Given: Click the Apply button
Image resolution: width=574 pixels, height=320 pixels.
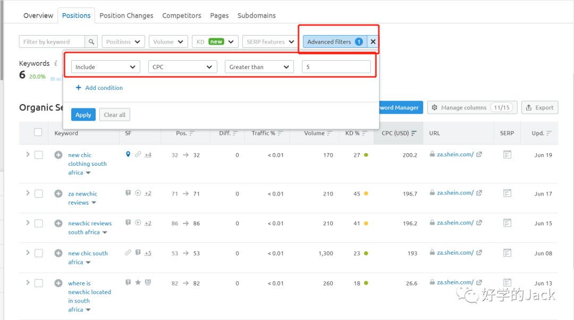Looking at the screenshot, I should click(83, 115).
